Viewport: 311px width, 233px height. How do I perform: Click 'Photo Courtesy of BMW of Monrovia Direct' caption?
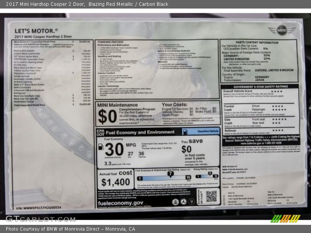point(70,229)
